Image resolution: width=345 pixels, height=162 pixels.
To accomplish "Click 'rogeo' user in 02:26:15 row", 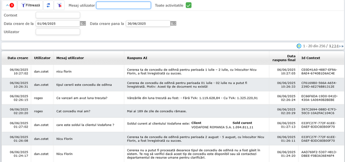I will [x=38, y=98].
